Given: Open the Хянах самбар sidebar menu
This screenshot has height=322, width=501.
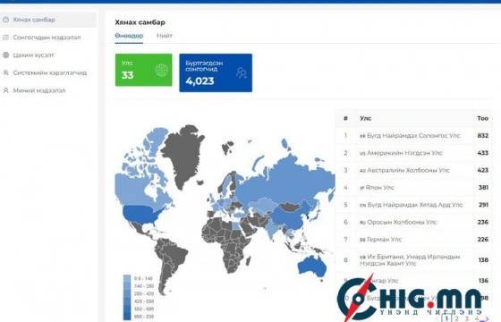Looking at the screenshot, I should pyautogui.click(x=48, y=20).
